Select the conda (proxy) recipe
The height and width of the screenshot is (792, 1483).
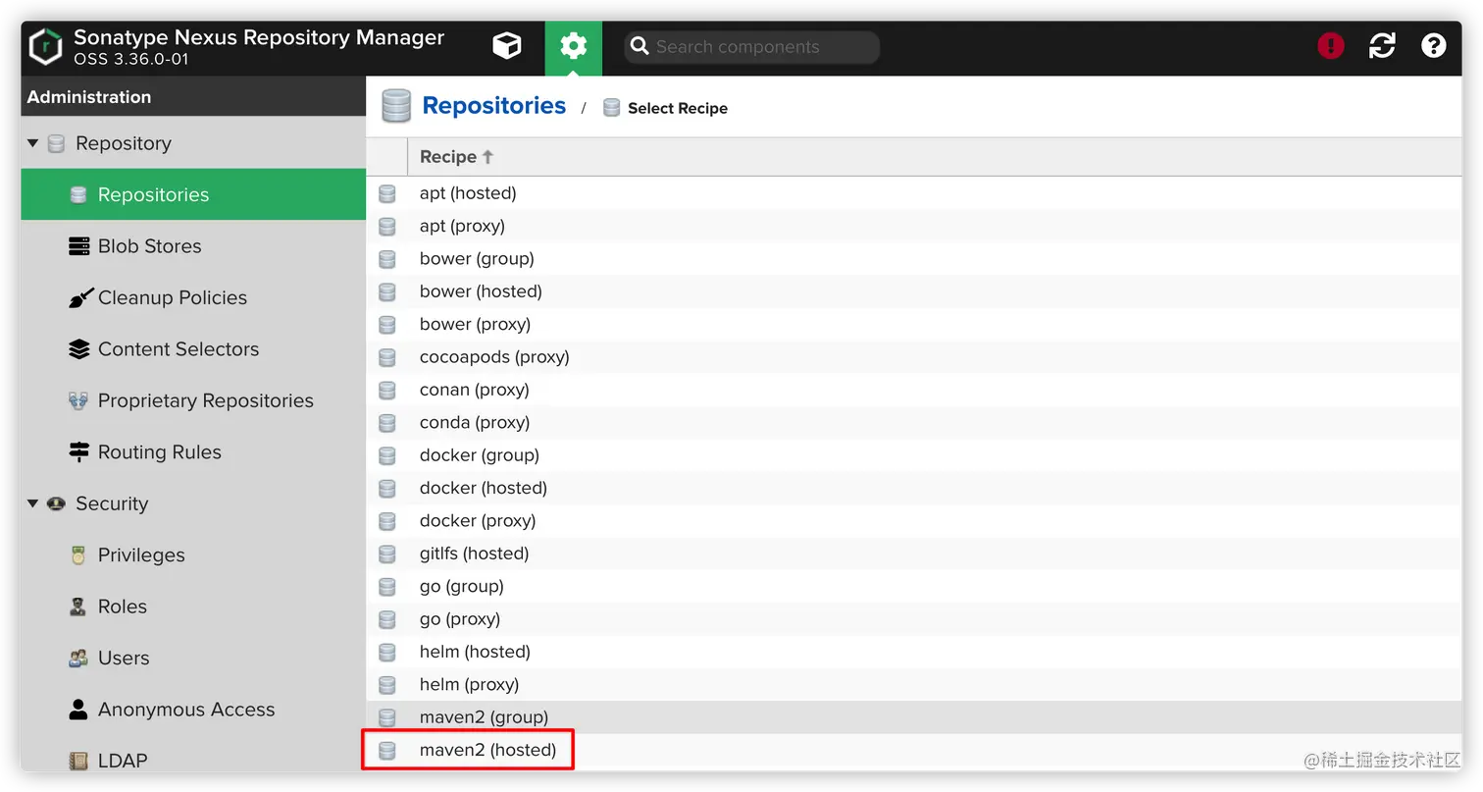914,423
